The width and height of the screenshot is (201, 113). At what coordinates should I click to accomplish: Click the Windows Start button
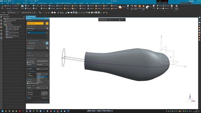point(3,111)
